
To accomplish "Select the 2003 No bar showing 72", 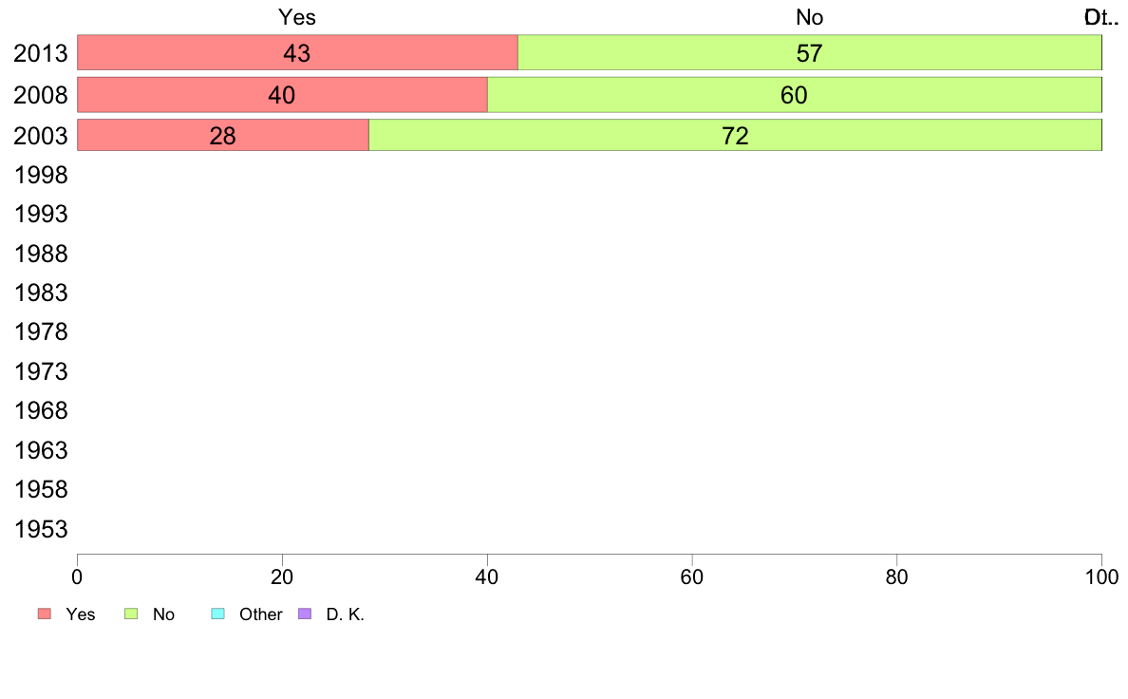I will [x=735, y=135].
